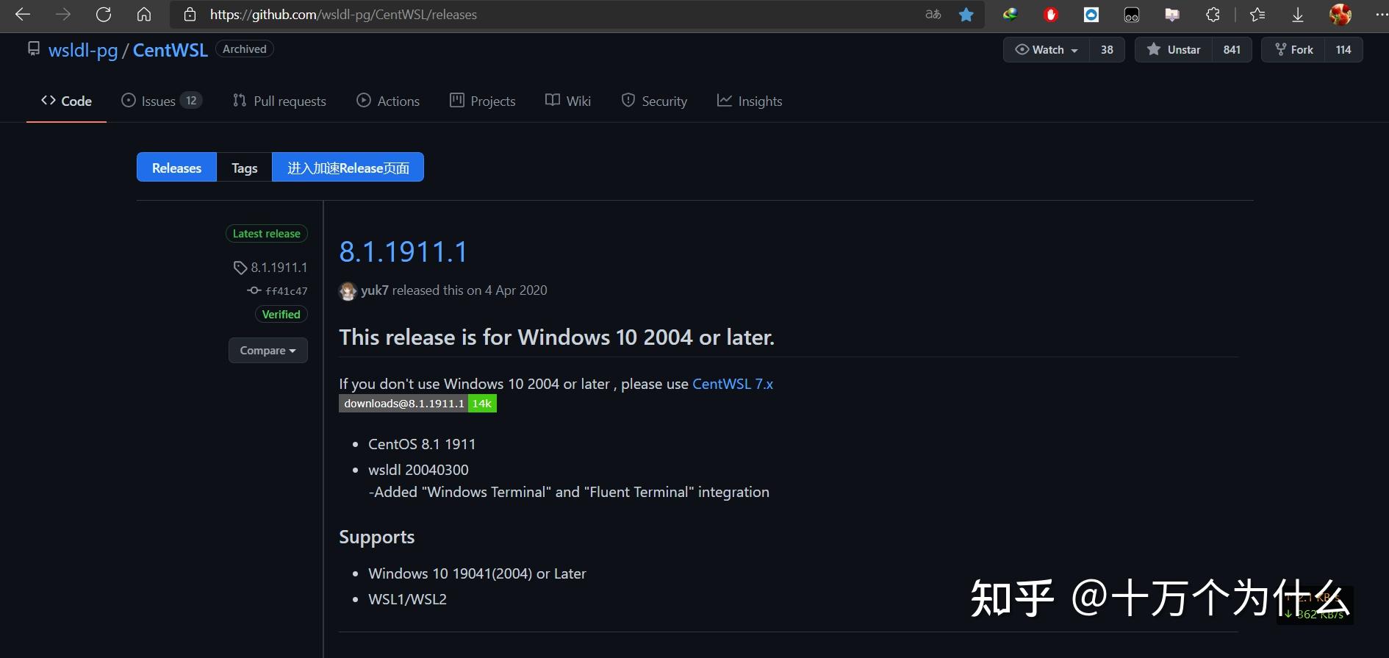
Task: Click the Supports heading
Action: [376, 537]
